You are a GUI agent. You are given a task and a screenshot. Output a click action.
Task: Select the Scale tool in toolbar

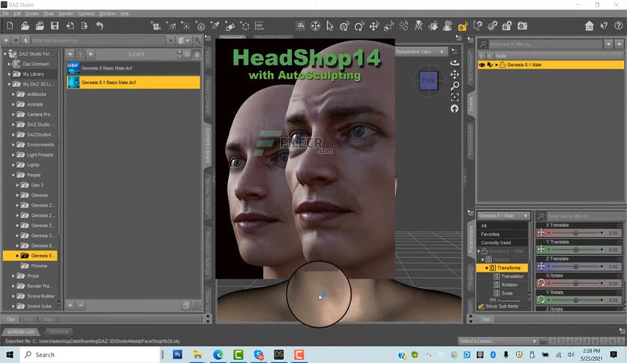click(388, 26)
